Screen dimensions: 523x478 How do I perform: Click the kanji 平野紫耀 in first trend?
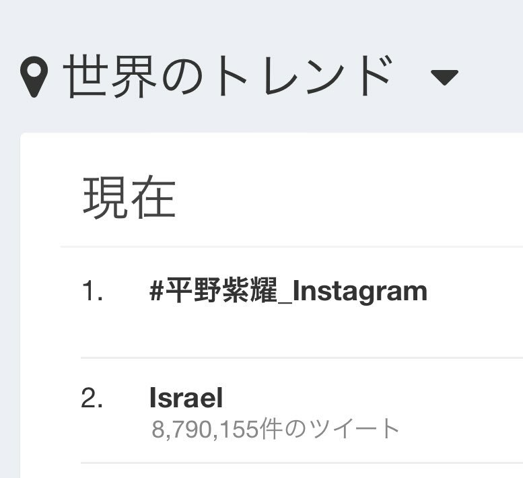coord(221,290)
